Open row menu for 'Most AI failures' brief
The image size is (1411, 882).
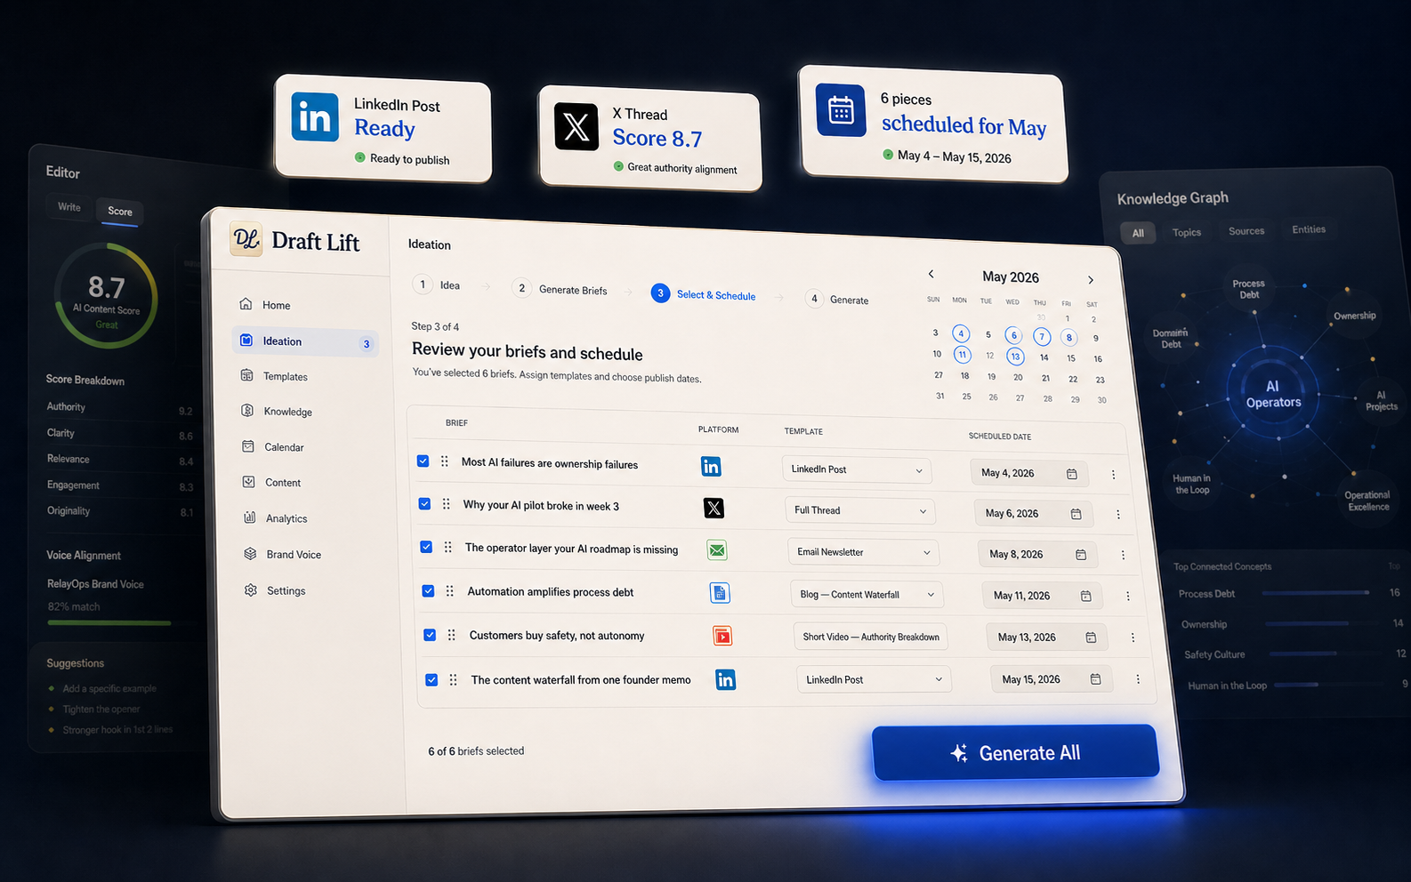click(1113, 475)
